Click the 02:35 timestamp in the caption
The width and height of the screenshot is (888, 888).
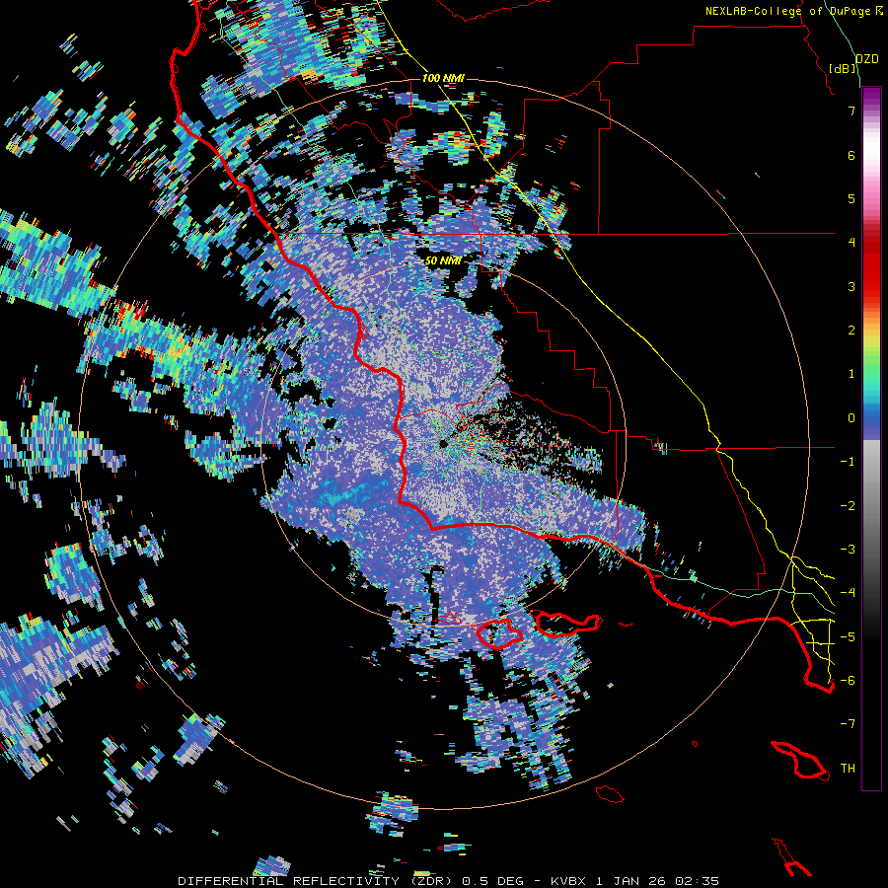tap(699, 881)
